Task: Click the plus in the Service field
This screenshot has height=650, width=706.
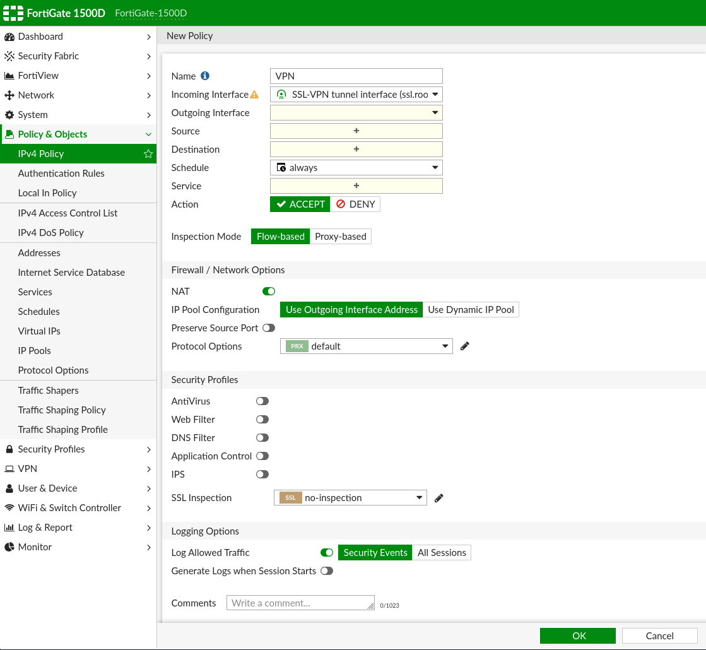Action: [356, 186]
